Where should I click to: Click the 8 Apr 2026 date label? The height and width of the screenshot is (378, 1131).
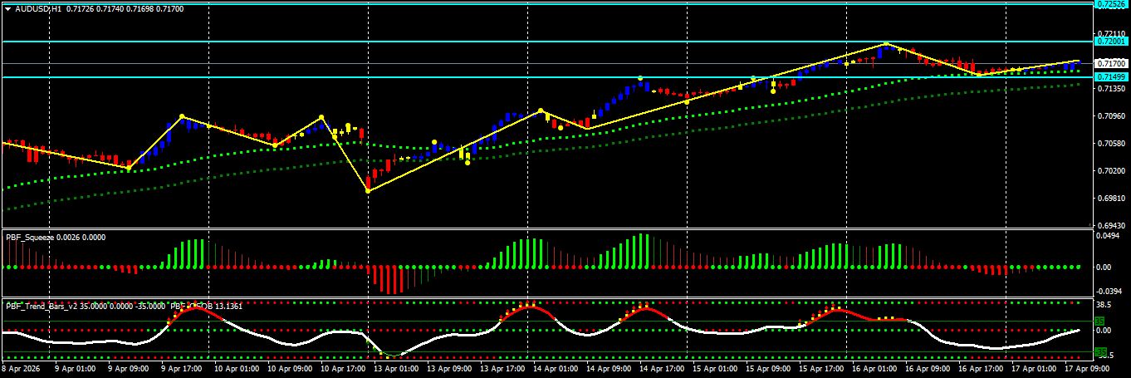[20, 367]
